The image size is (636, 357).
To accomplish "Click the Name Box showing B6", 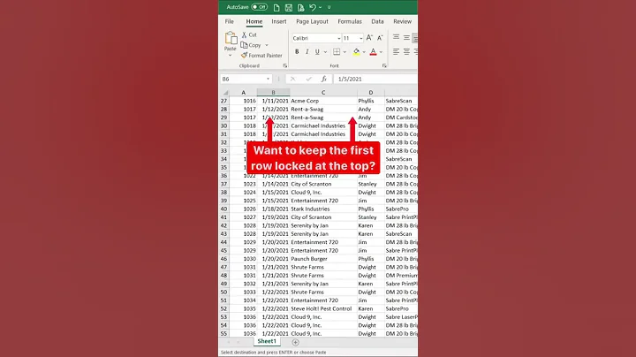I will (243, 80).
